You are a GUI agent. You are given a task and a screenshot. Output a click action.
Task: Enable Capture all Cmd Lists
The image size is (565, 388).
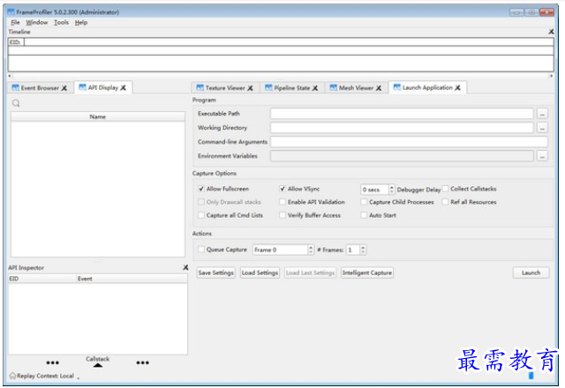point(201,215)
